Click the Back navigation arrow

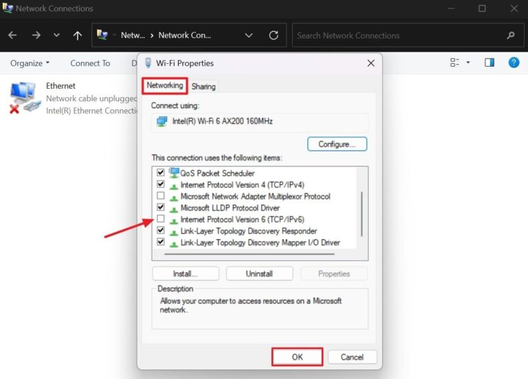coord(12,35)
